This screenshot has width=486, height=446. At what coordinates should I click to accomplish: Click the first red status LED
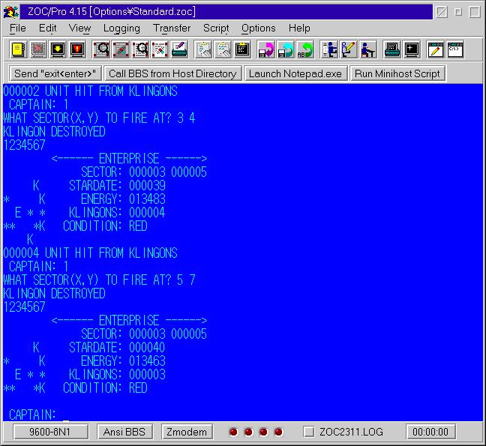(233, 432)
